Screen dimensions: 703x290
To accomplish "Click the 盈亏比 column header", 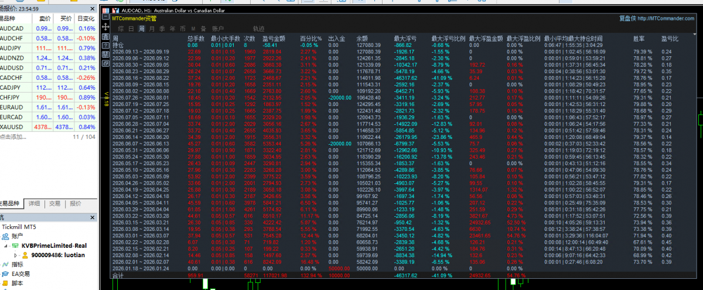I will (x=670, y=39).
